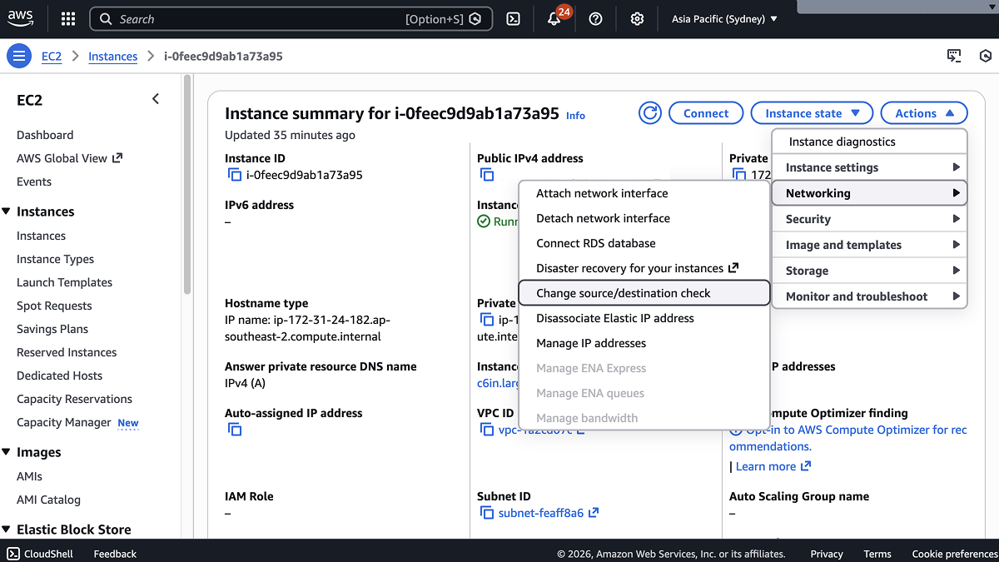Open the AWS services grid
The image size is (999, 562).
[x=67, y=18]
